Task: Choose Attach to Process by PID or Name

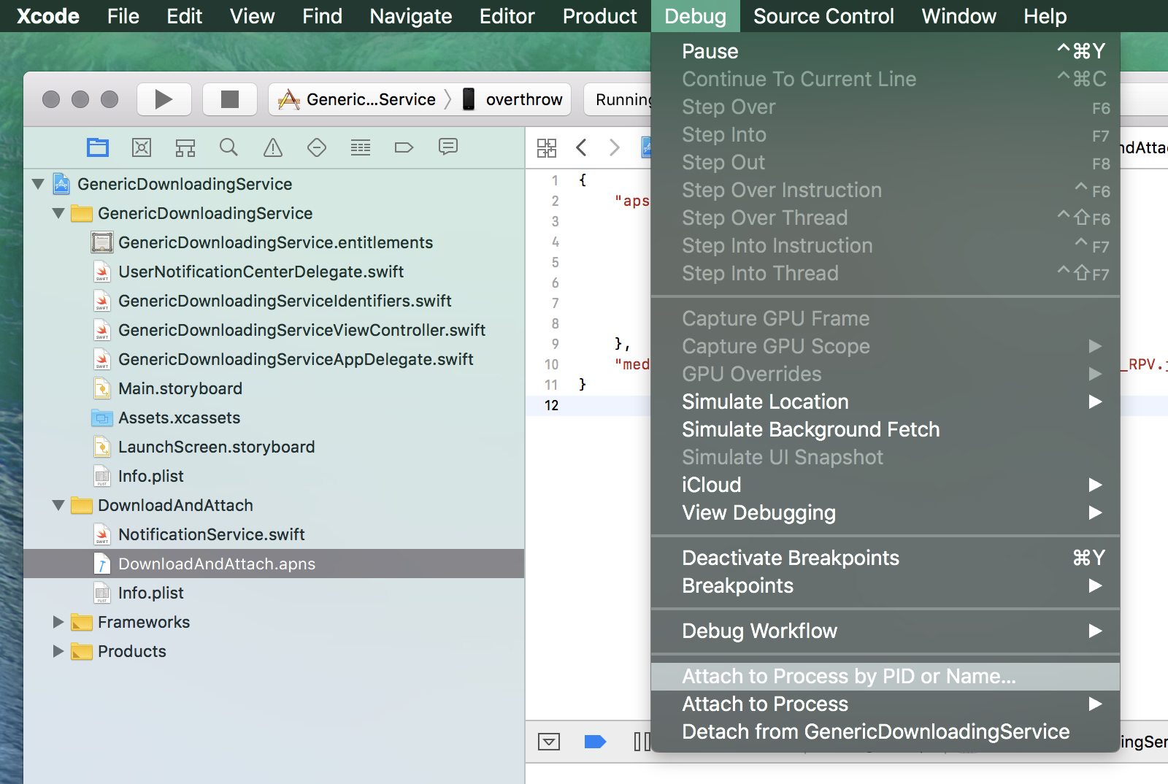Action: coord(885,676)
